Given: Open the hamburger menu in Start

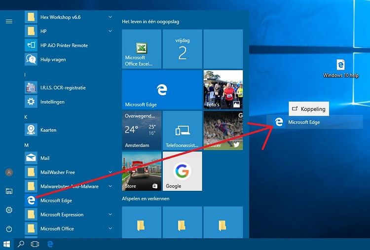Looking at the screenshot, I should [x=9, y=22].
